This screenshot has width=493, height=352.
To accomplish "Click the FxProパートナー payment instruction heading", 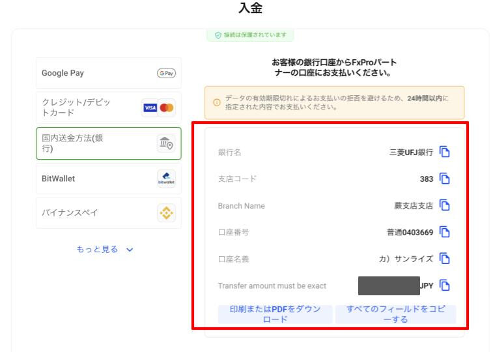I will [x=334, y=68].
